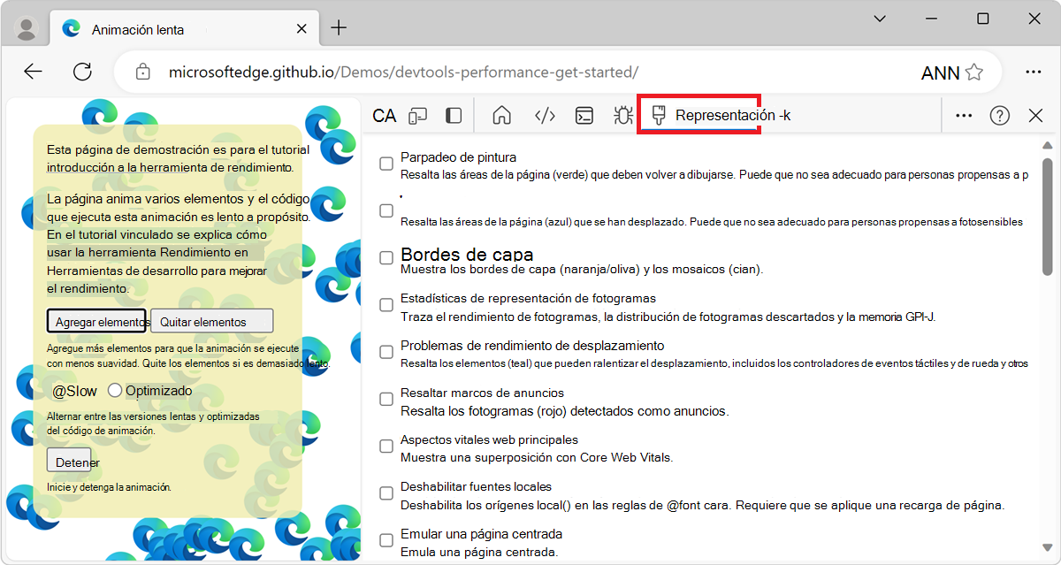Enable Aspectos vitales web principales
Screen dimensions: 1061x565
click(385, 446)
